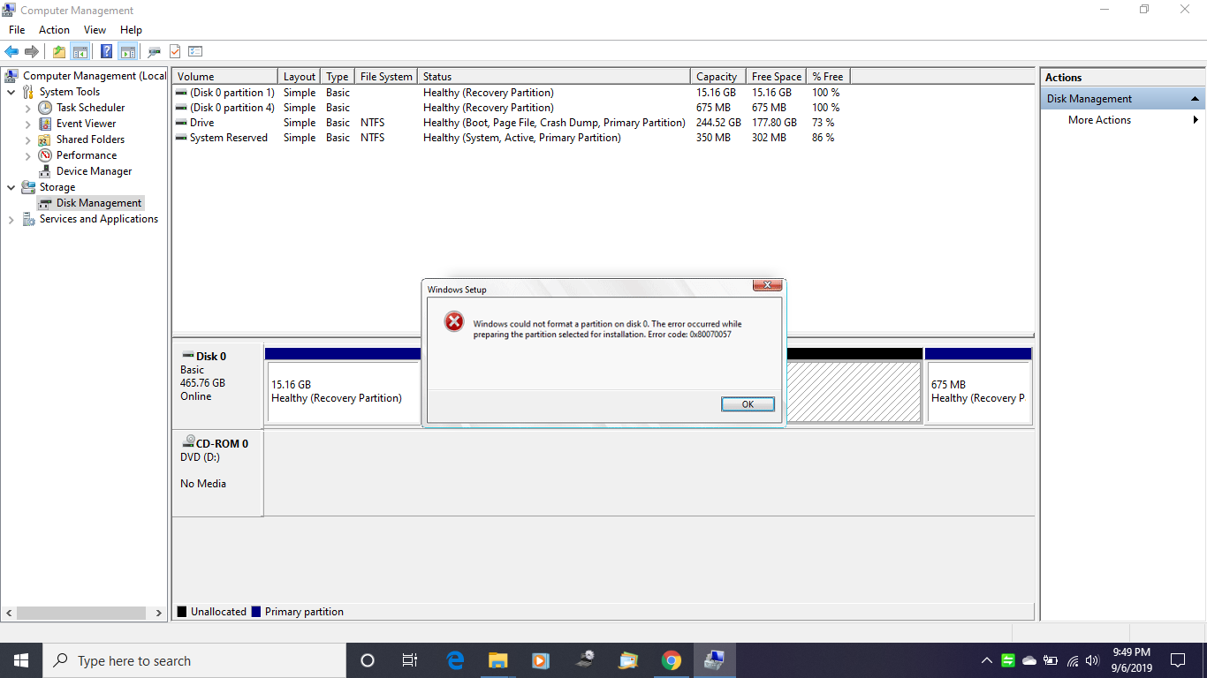Collapse the Disk Management section in Actions pane
Screen dimensions: 1207x678
click(1195, 98)
